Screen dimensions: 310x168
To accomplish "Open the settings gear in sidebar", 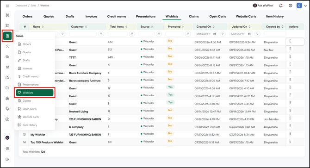I will [x=7, y=149].
